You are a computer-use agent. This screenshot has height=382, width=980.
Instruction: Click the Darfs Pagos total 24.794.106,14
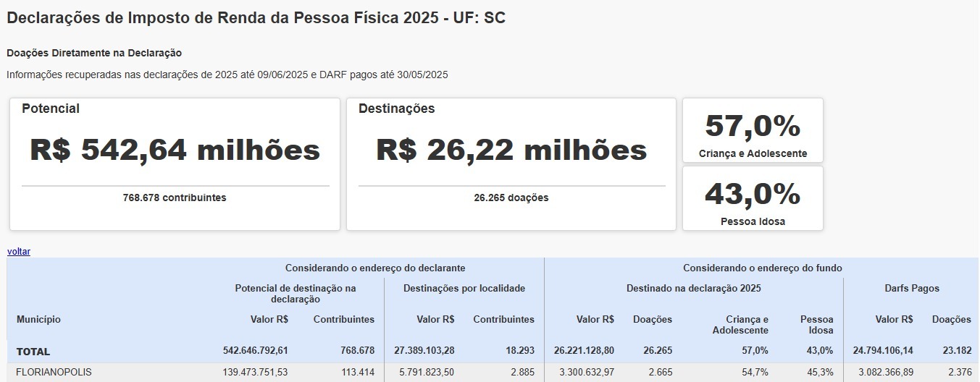click(883, 351)
